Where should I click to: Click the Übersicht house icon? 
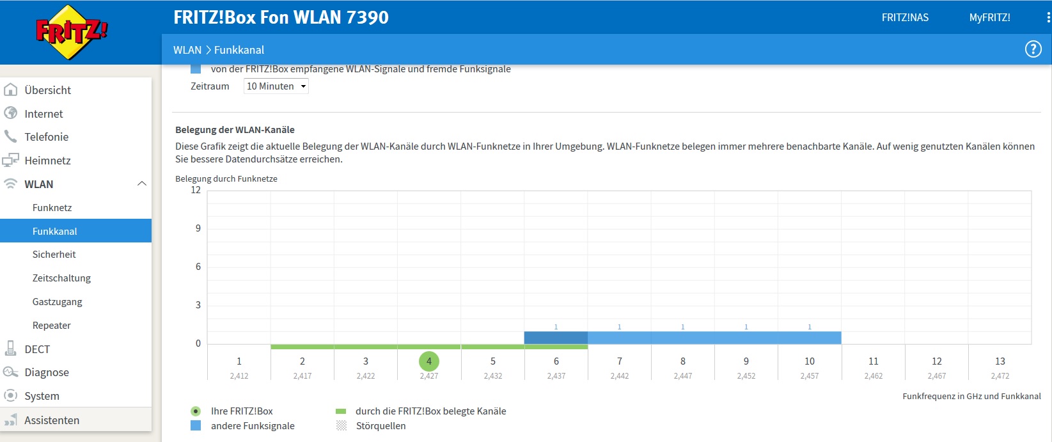click(x=10, y=90)
